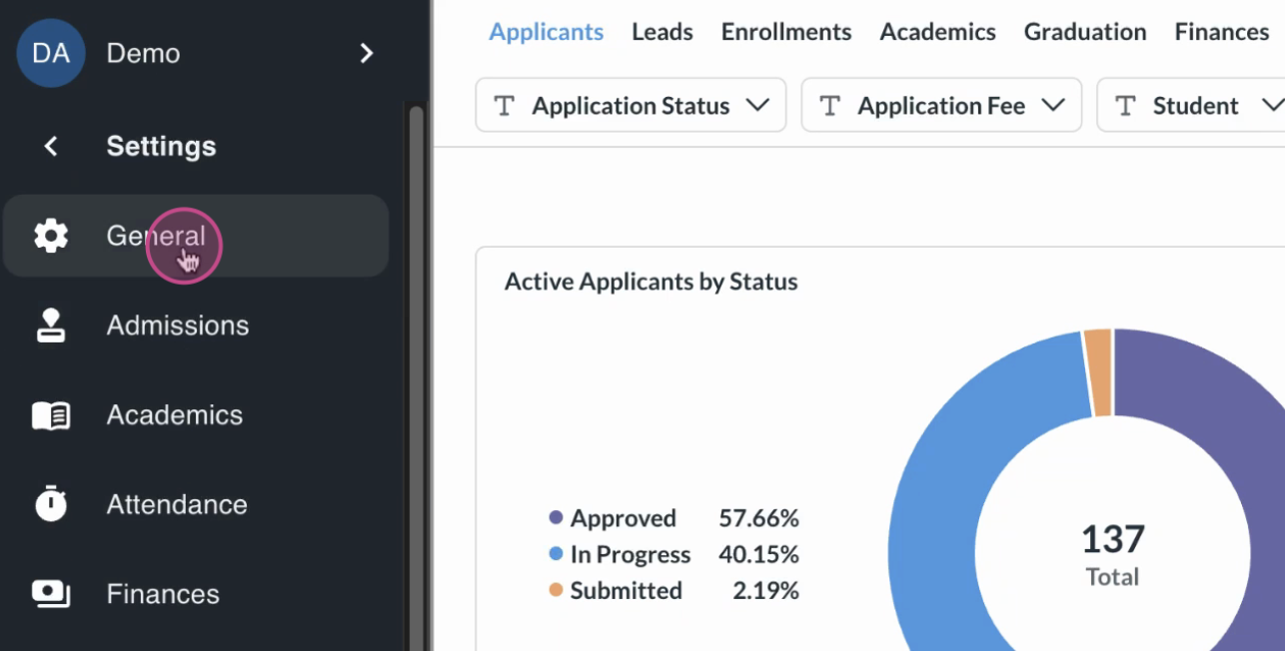Open the Application Fee filter dropdown
Viewport: 1285px width, 651px height.
point(941,105)
